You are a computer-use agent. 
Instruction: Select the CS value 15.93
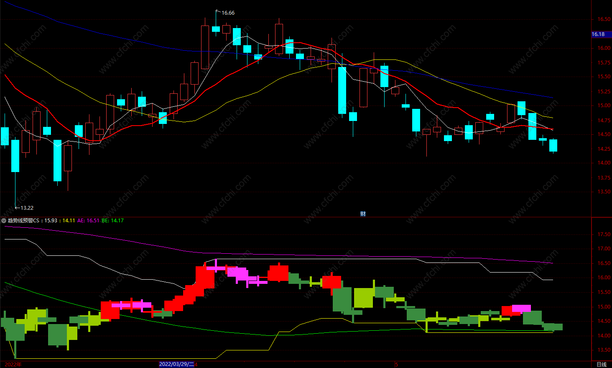[x=51, y=221]
